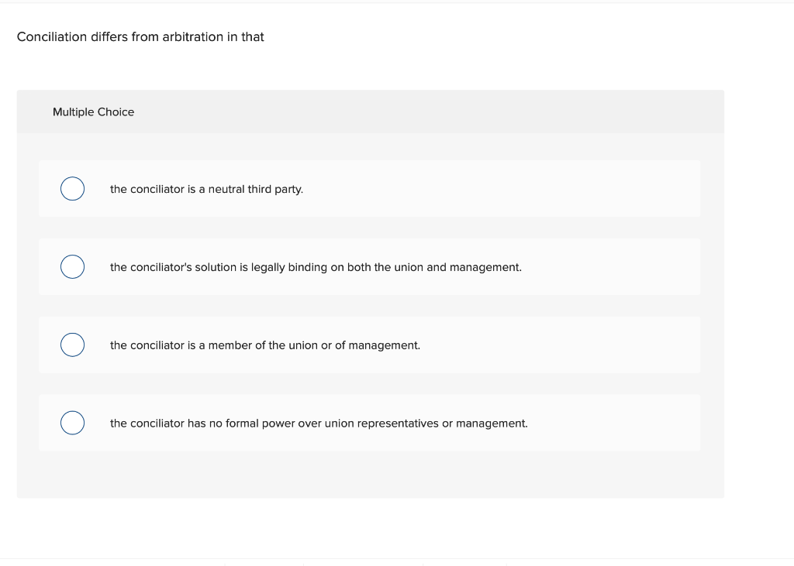Click the Multiple Choice header

[93, 111]
